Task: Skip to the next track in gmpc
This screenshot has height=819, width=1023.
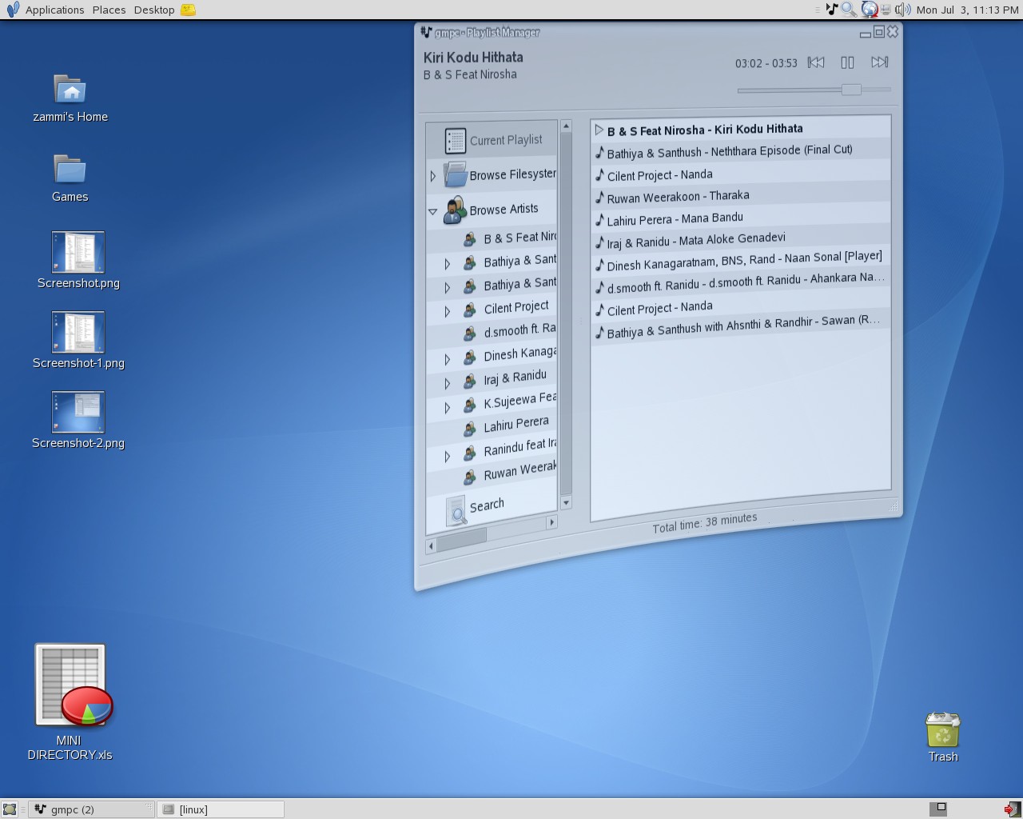Action: tap(879, 62)
